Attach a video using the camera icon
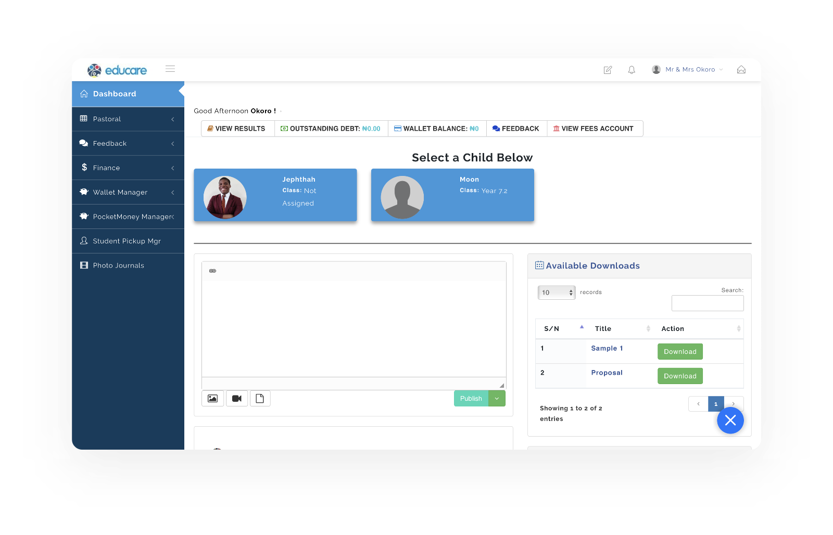 pyautogui.click(x=237, y=399)
